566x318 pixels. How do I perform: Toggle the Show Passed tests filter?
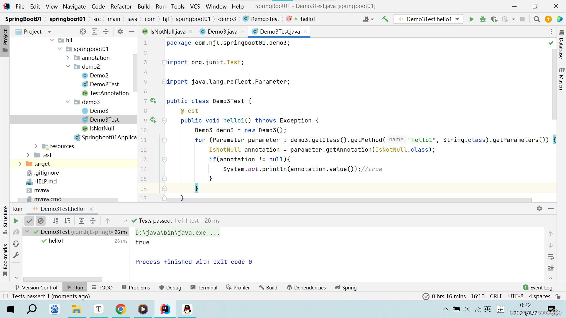click(29, 221)
